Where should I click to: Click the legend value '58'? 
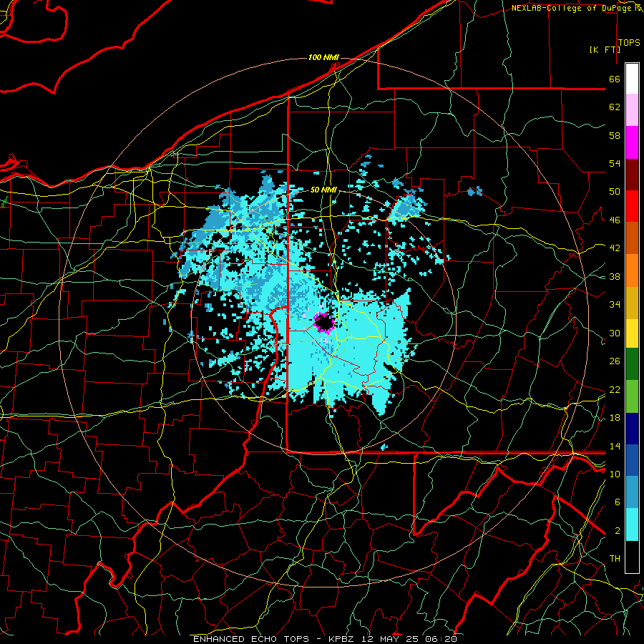615,135
